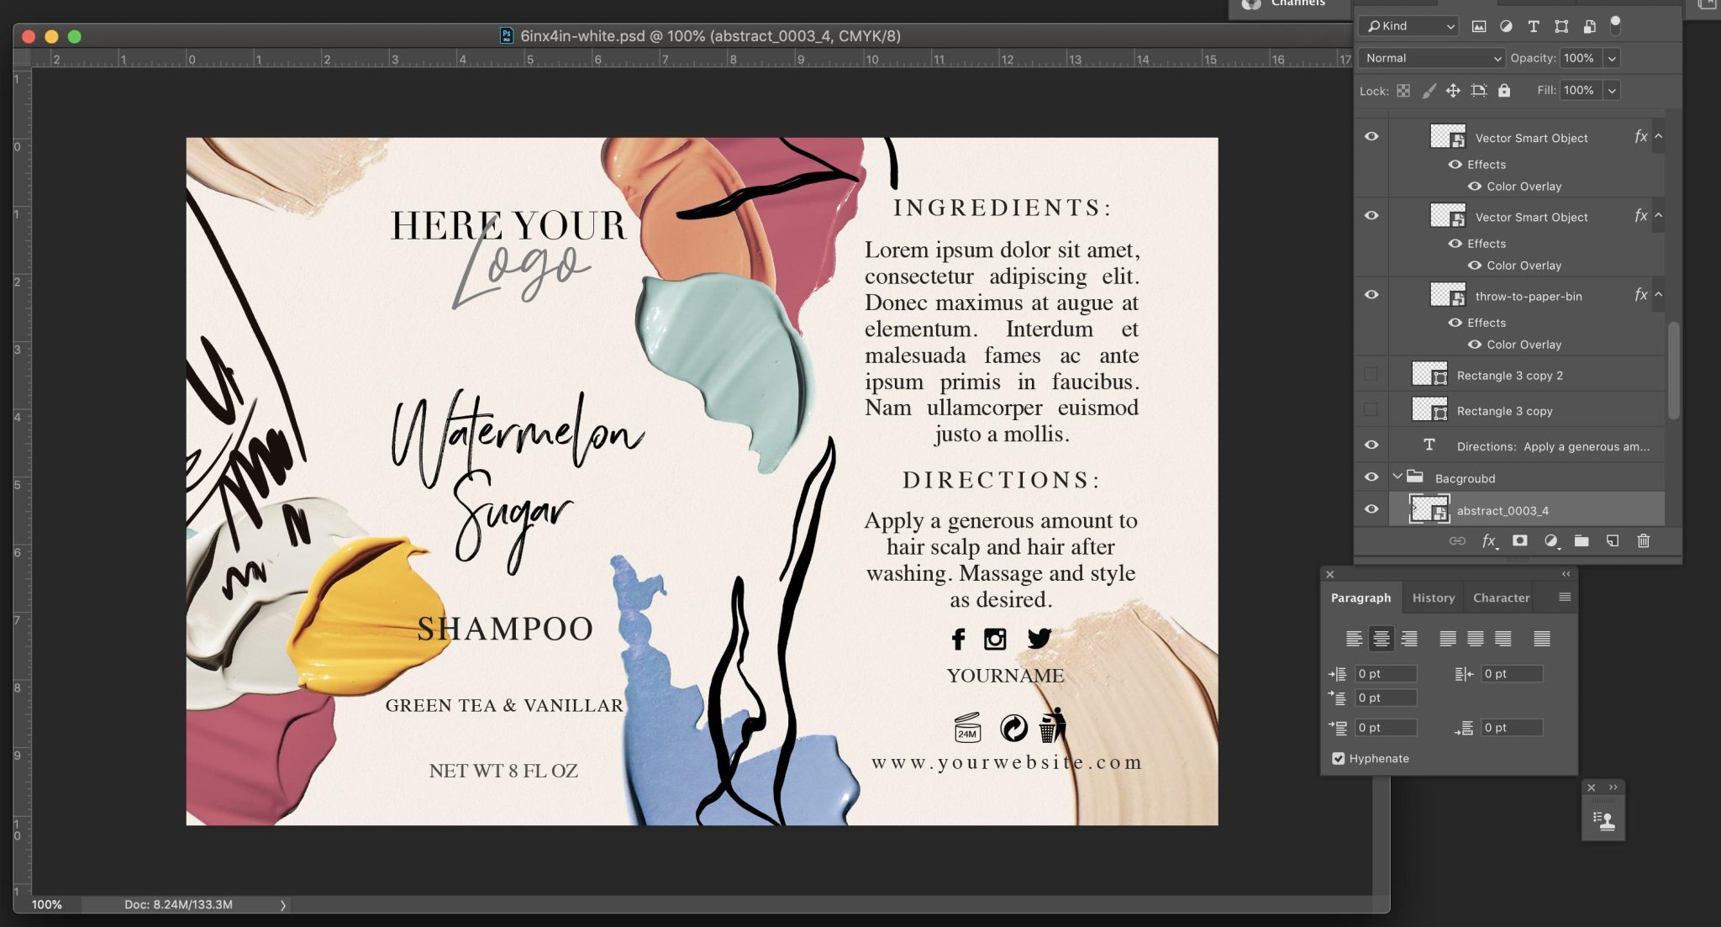
Task: Uncheck the Hyphenate checkbox
Action: click(x=1338, y=758)
